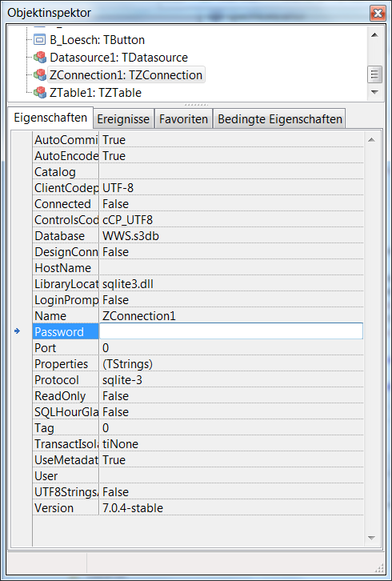
Task: Select Datasource1: TDatasource tree node
Action: tap(118, 58)
